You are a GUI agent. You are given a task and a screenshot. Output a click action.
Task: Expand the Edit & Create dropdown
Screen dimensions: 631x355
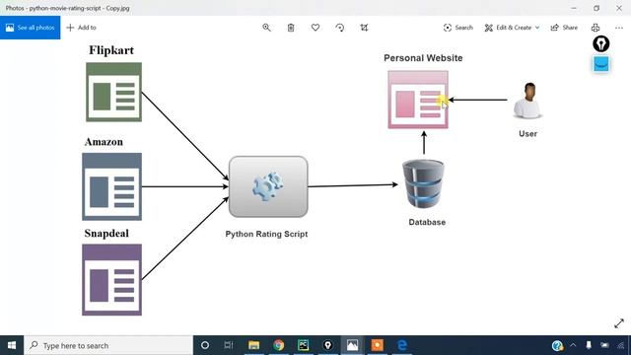point(512,28)
